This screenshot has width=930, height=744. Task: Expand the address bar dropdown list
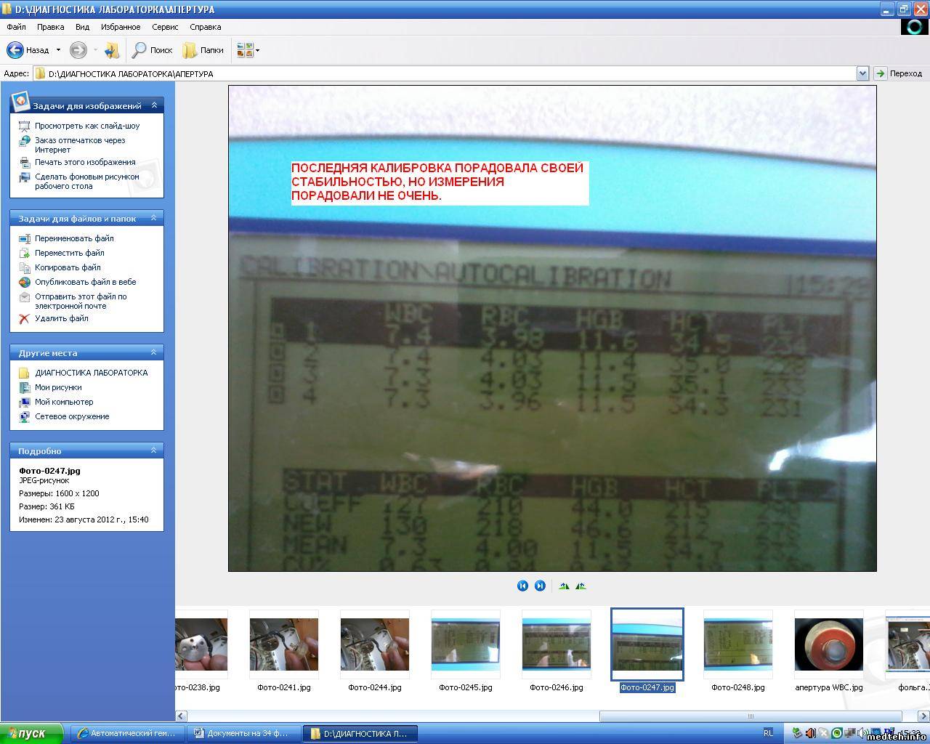click(862, 73)
